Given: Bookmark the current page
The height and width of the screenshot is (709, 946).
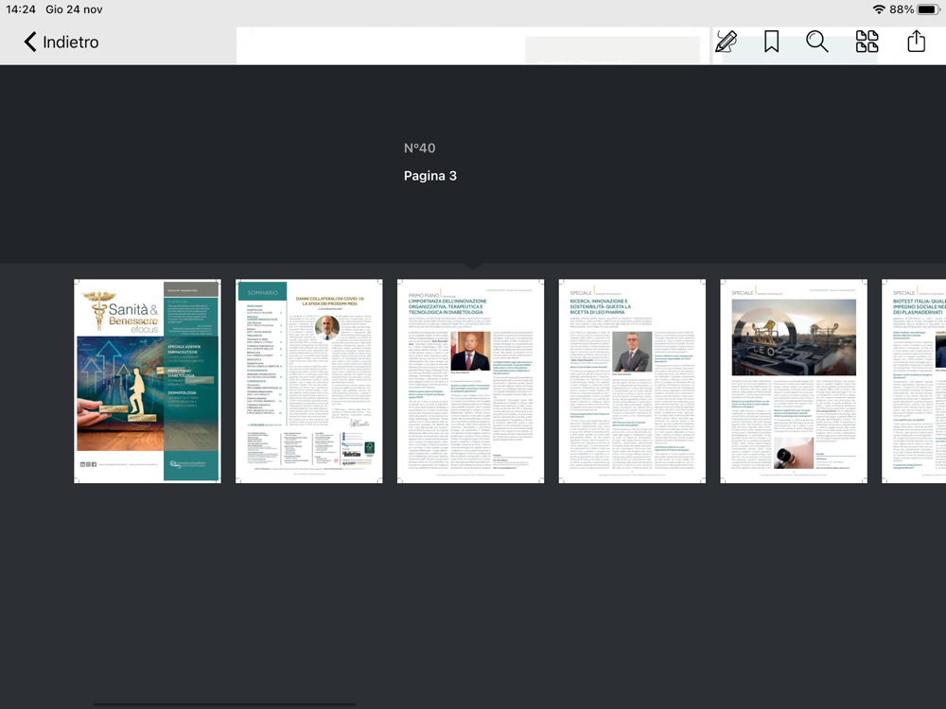Looking at the screenshot, I should pos(771,42).
